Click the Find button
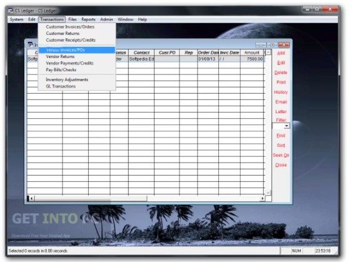 tap(281, 136)
